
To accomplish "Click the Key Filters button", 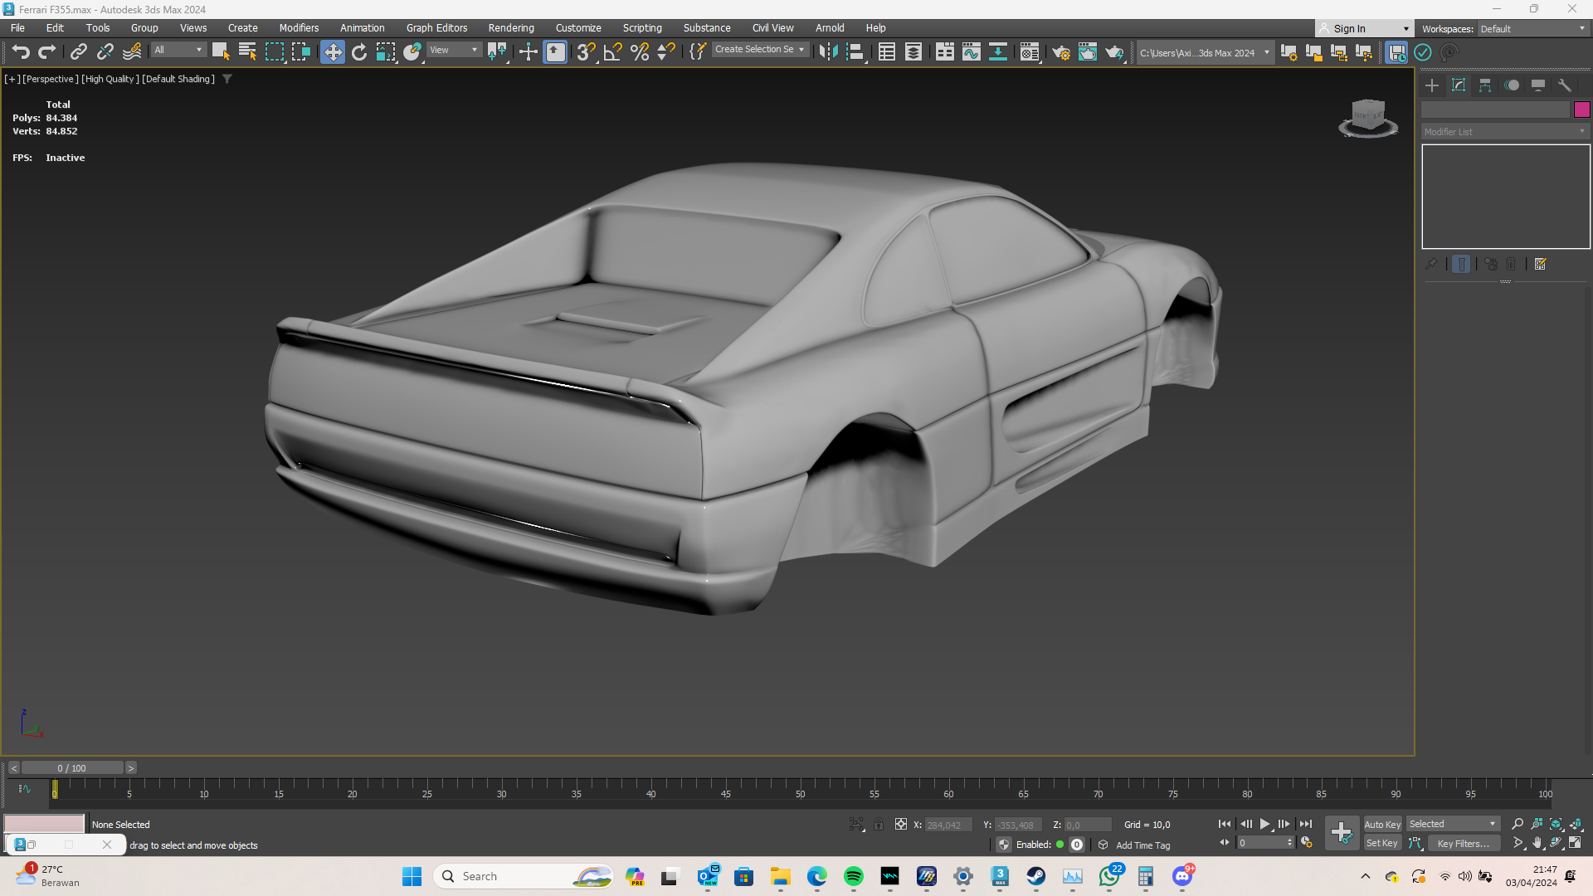I will click(x=1463, y=843).
